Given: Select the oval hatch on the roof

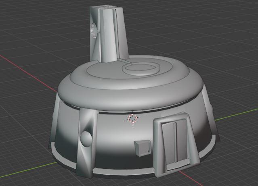Looking at the screenshot, I should (x=142, y=70).
